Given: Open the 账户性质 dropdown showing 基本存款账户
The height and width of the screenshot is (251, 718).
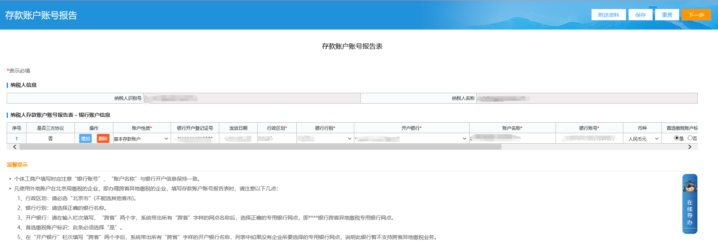Looking at the screenshot, I should [141, 138].
